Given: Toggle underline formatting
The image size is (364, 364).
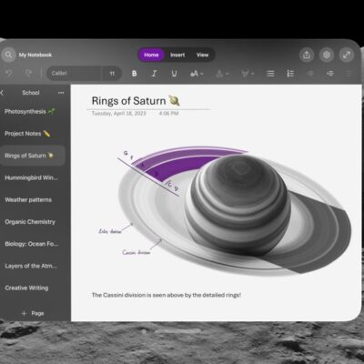Looking at the screenshot, I should [x=174, y=74].
